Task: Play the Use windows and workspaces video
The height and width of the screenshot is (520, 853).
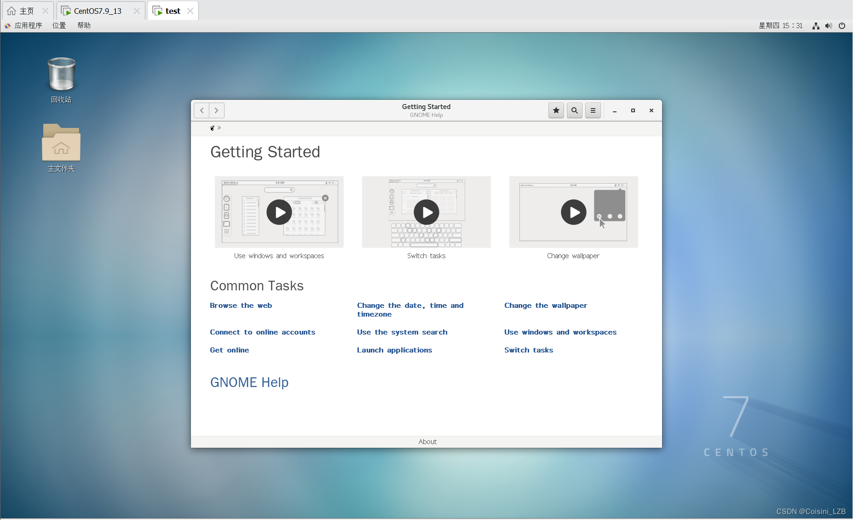Action: 279,212
